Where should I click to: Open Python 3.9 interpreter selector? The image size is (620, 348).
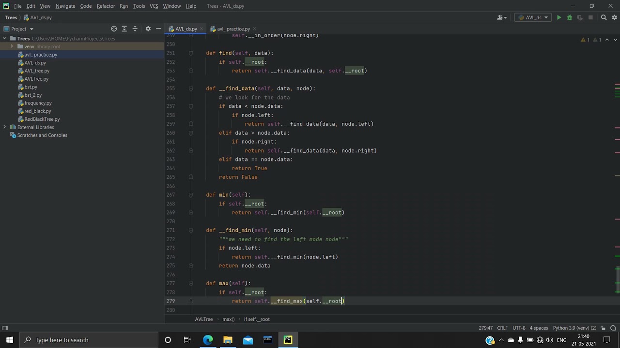pos(574,328)
